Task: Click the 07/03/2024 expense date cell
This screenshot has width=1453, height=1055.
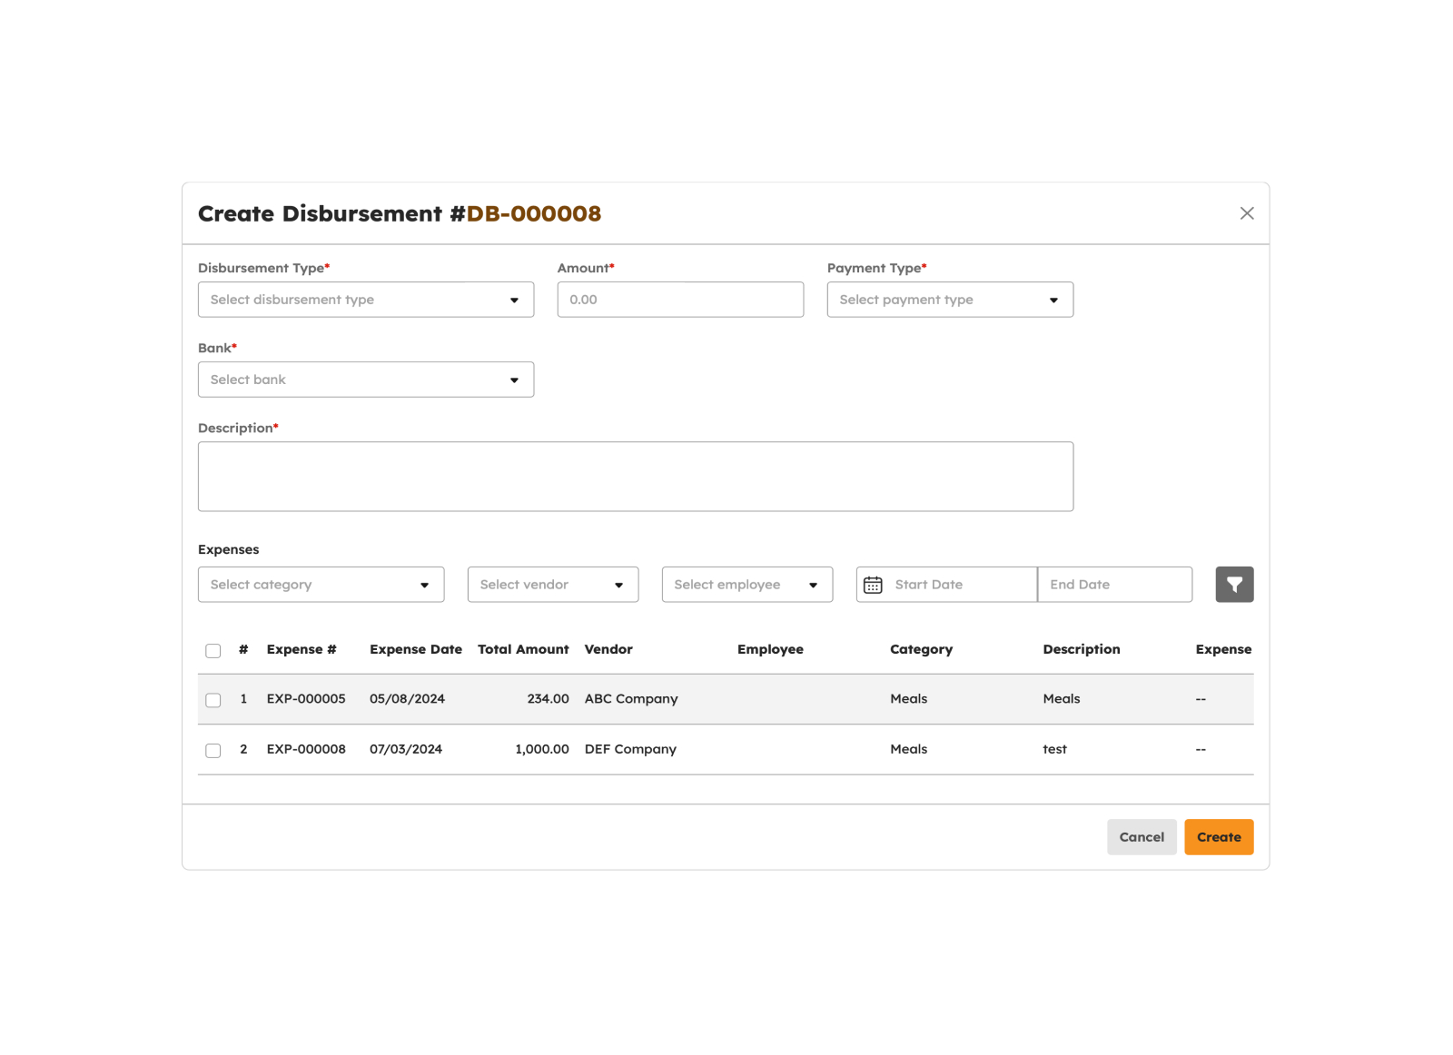Action: pos(406,749)
